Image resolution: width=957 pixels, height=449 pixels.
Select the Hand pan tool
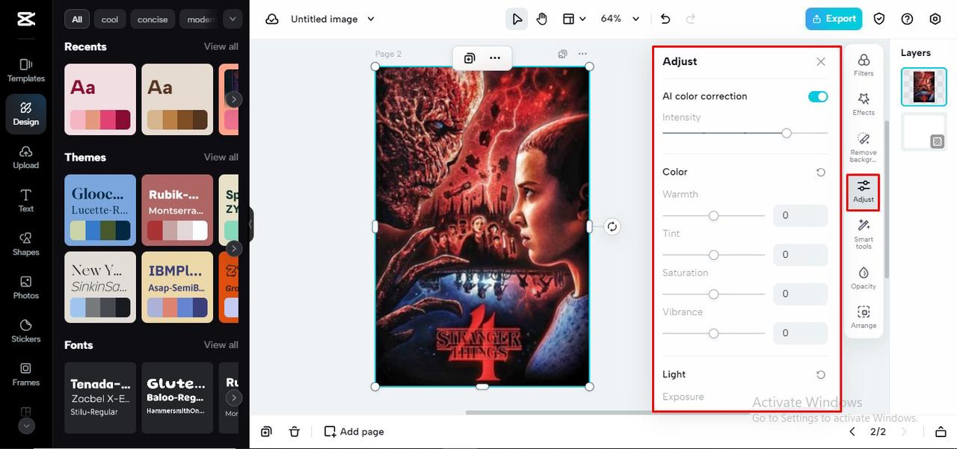tap(542, 19)
